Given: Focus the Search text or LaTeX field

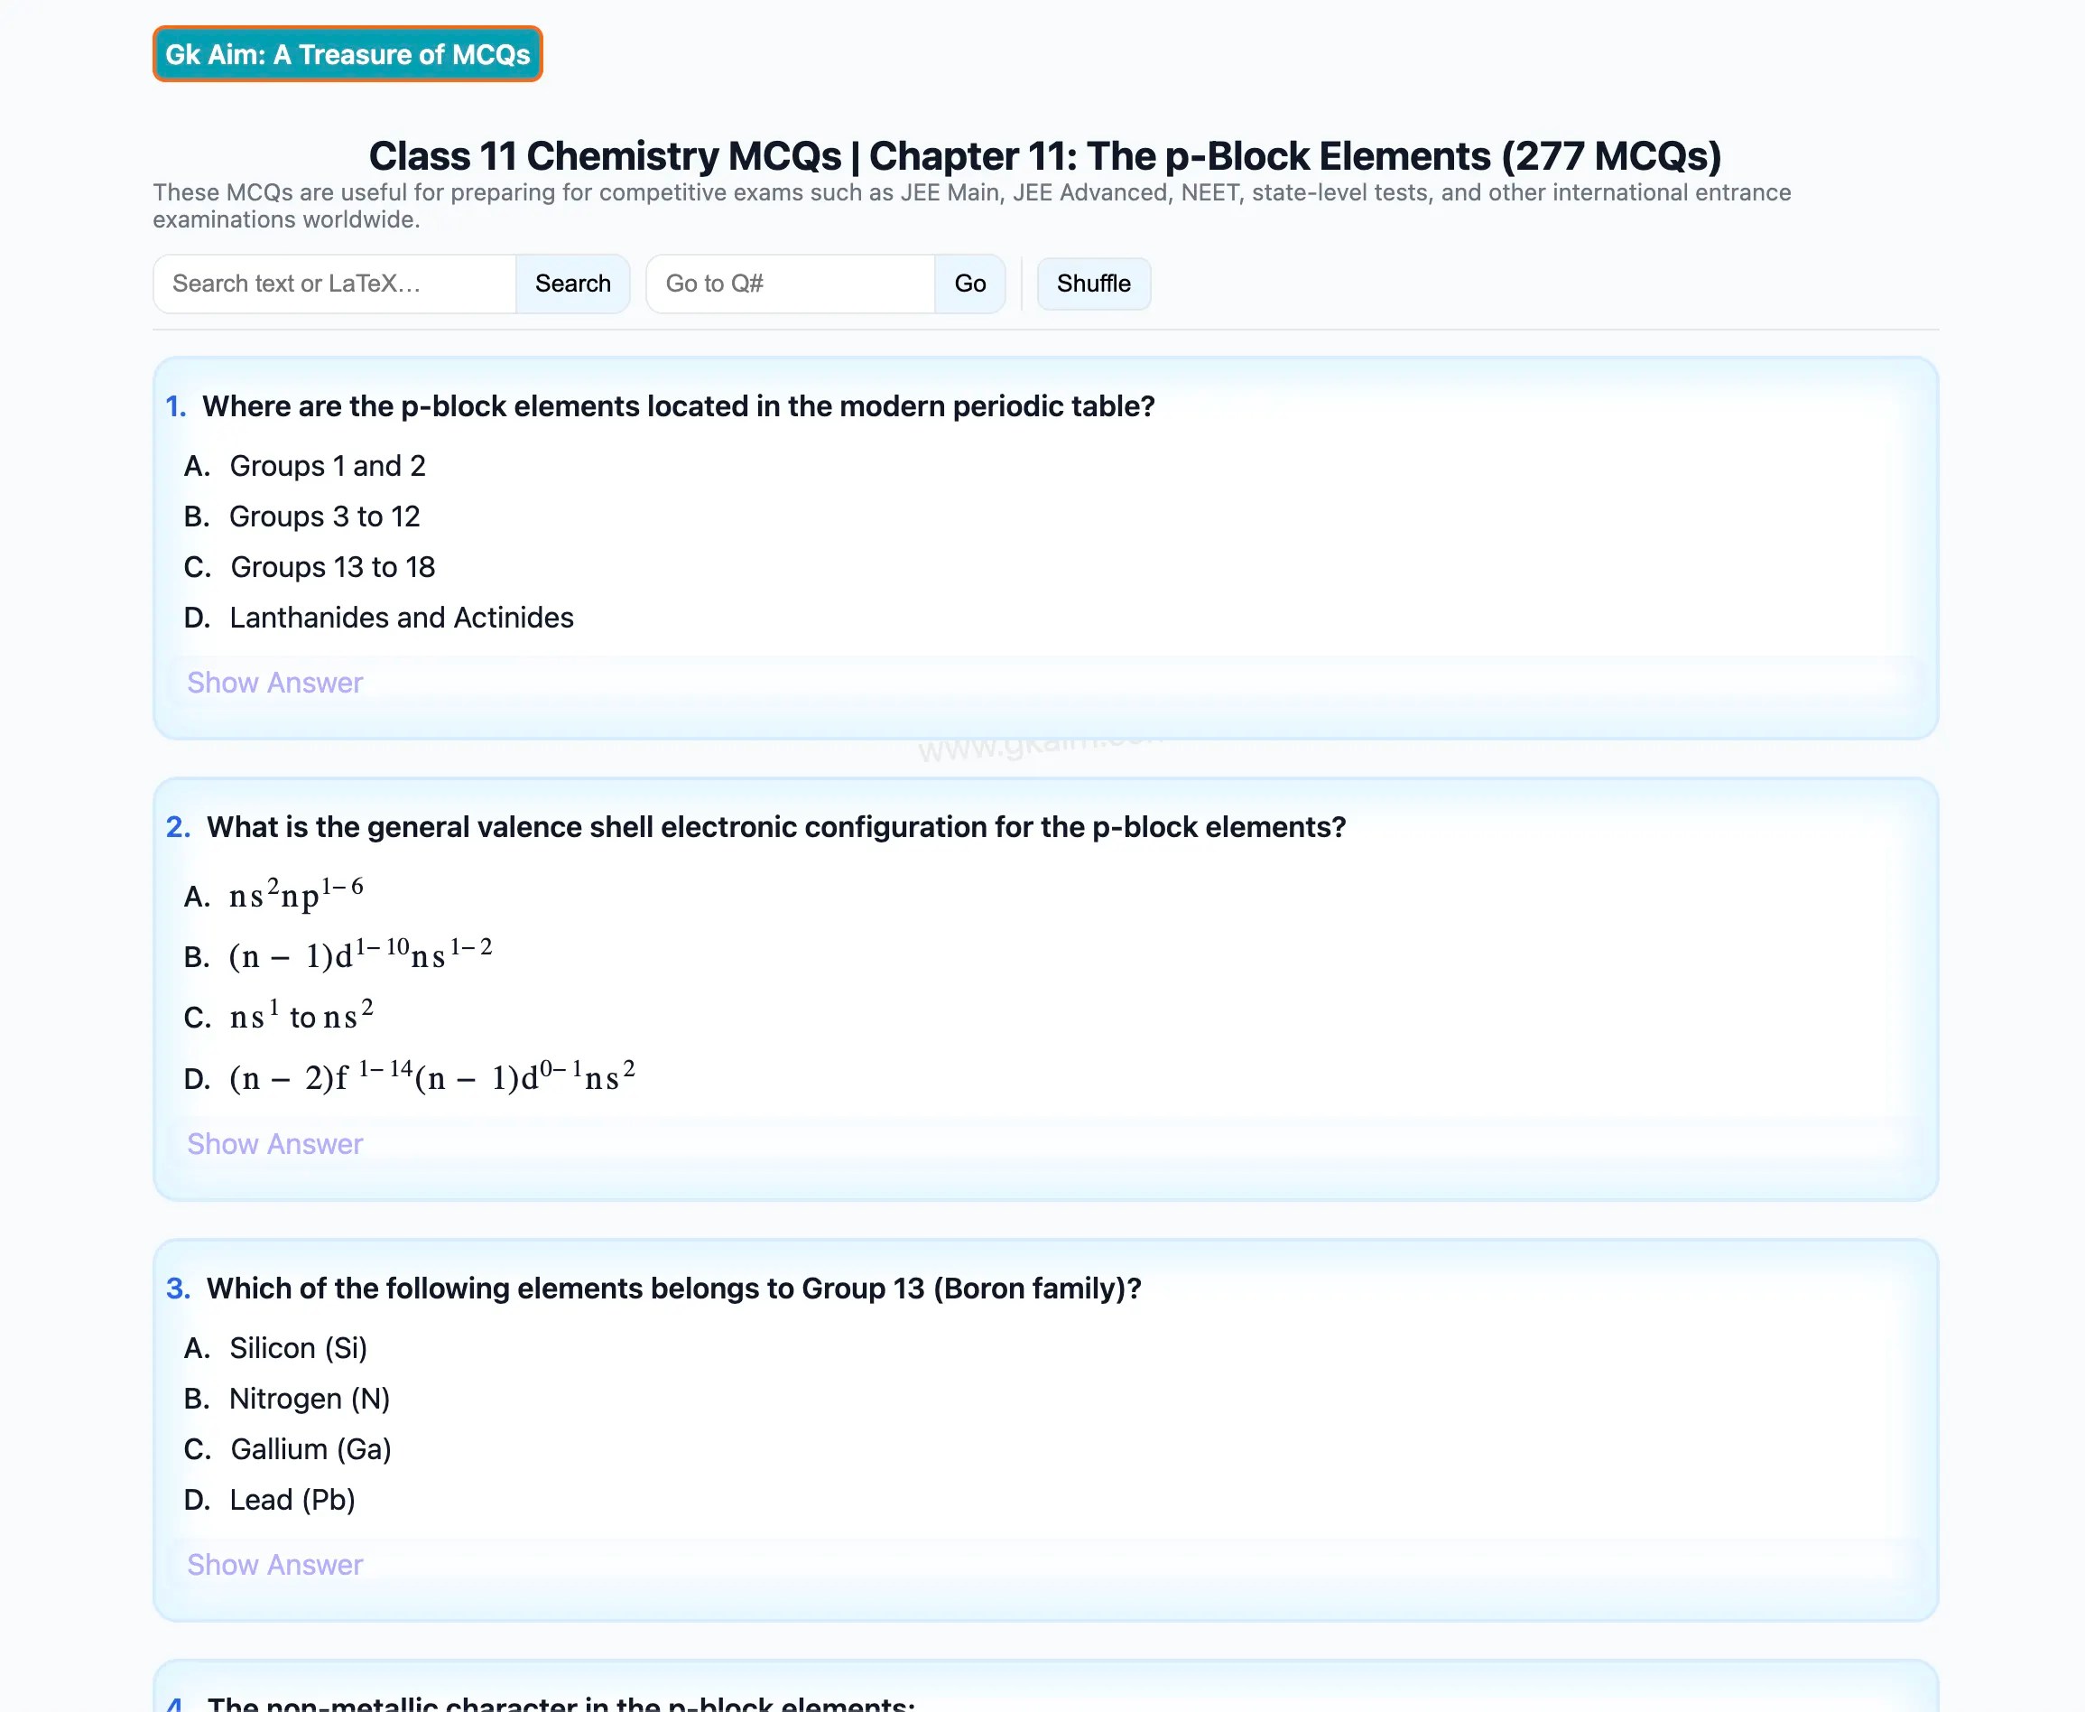Looking at the screenshot, I should 334,284.
